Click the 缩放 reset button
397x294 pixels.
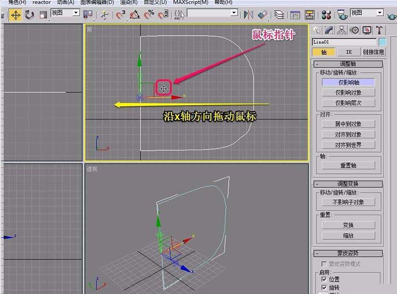348,236
